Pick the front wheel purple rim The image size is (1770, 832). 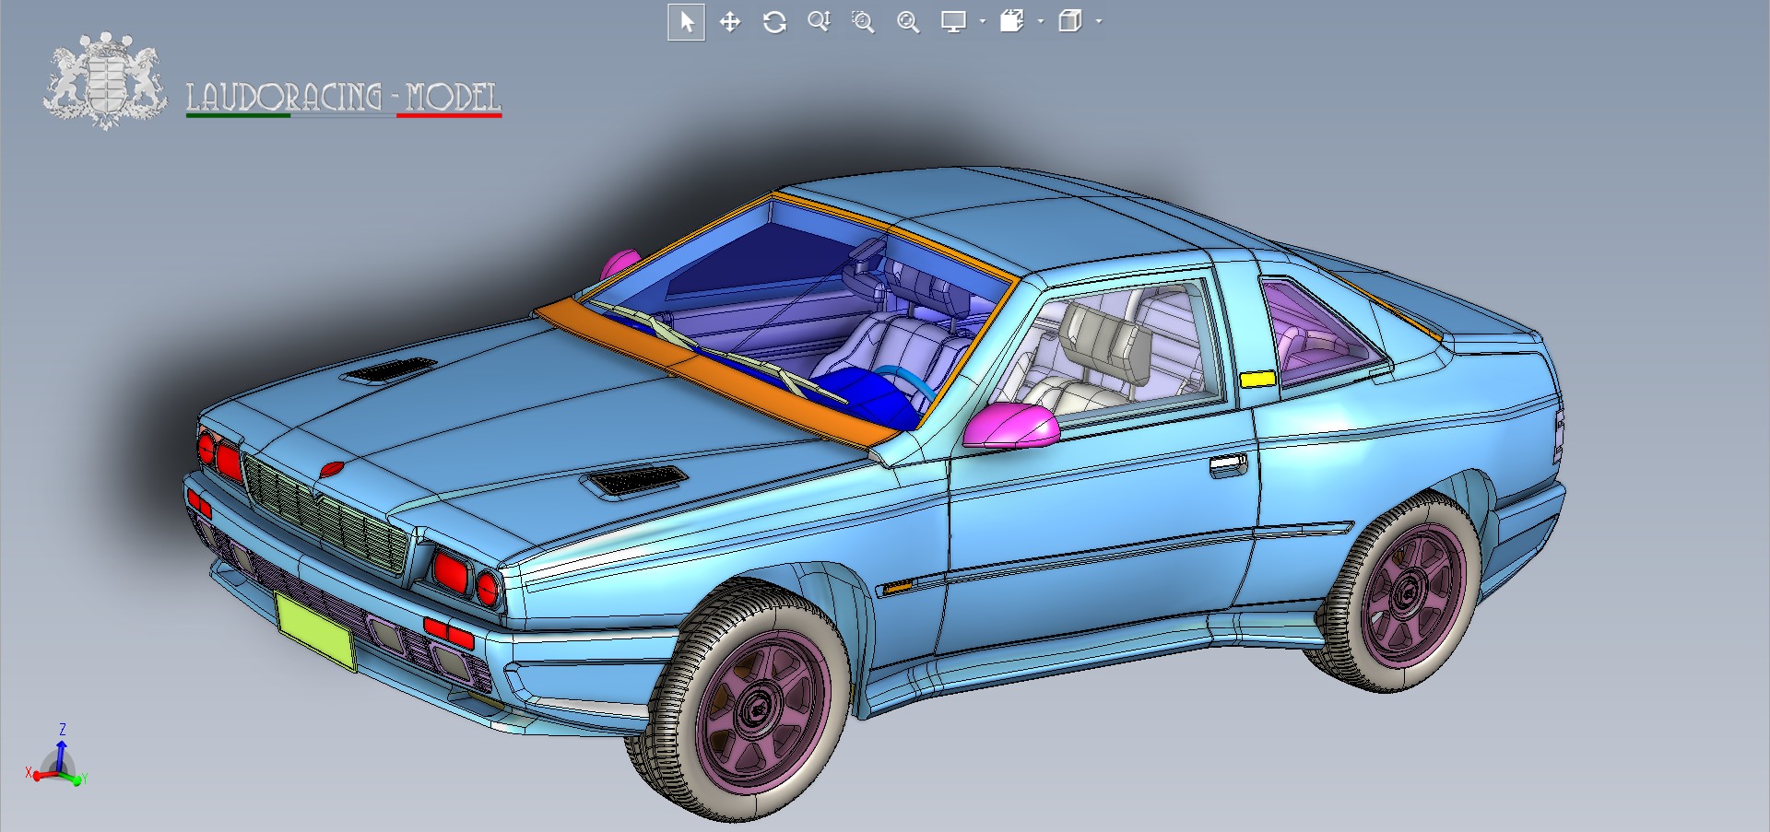(x=757, y=709)
